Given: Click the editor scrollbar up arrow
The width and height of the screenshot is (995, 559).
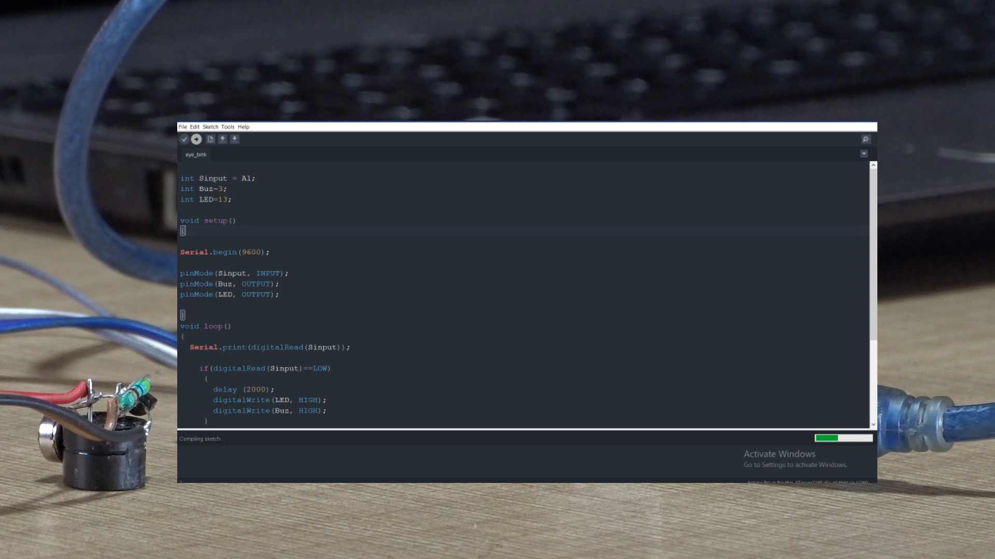Looking at the screenshot, I should 873,166.
